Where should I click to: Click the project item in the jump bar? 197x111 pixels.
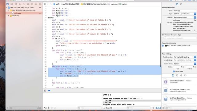[66, 4]
